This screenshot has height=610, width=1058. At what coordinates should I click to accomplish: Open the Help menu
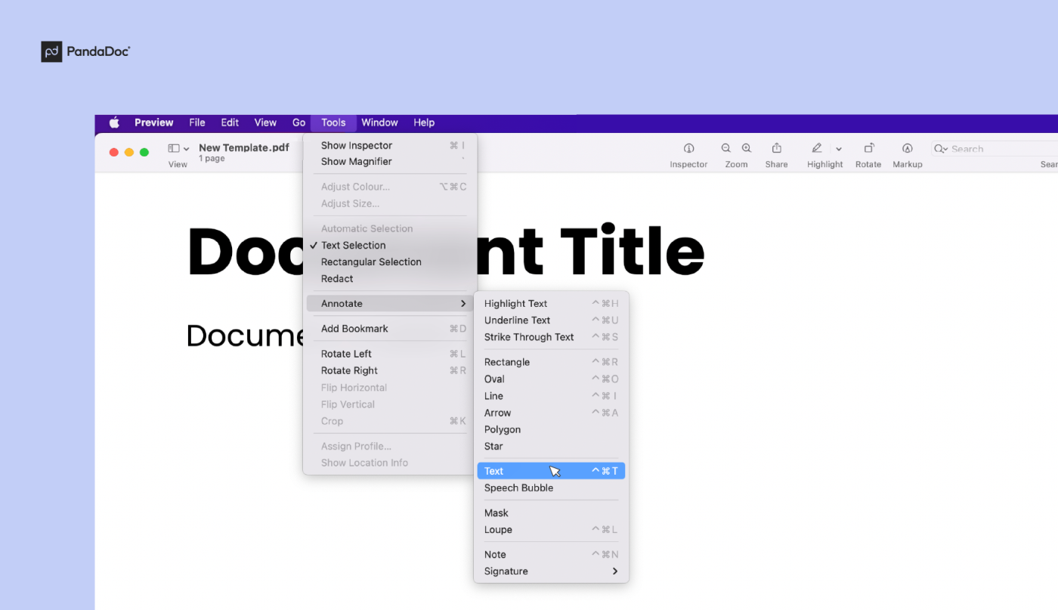pos(424,122)
